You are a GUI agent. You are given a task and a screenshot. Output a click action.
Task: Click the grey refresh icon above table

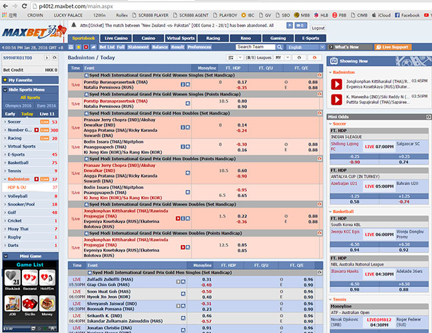[299, 58]
